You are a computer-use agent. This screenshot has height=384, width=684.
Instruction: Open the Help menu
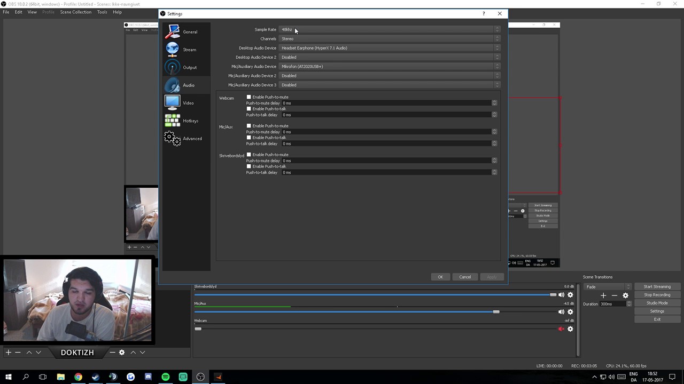[x=117, y=12]
